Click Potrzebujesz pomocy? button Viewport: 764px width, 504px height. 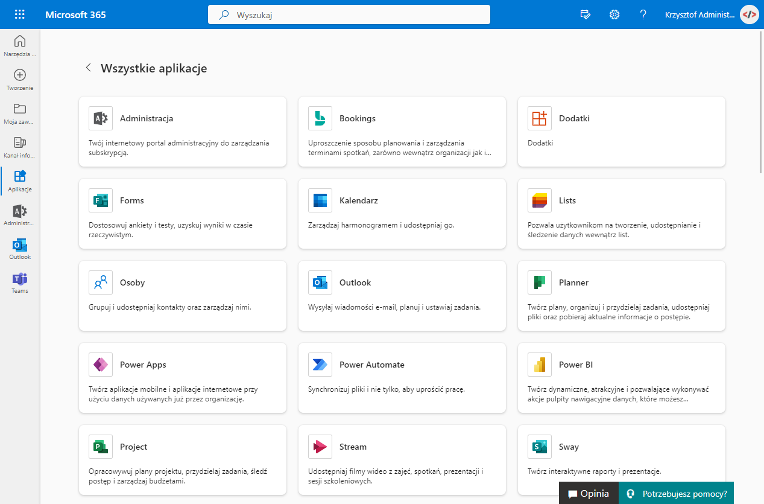tap(676, 493)
